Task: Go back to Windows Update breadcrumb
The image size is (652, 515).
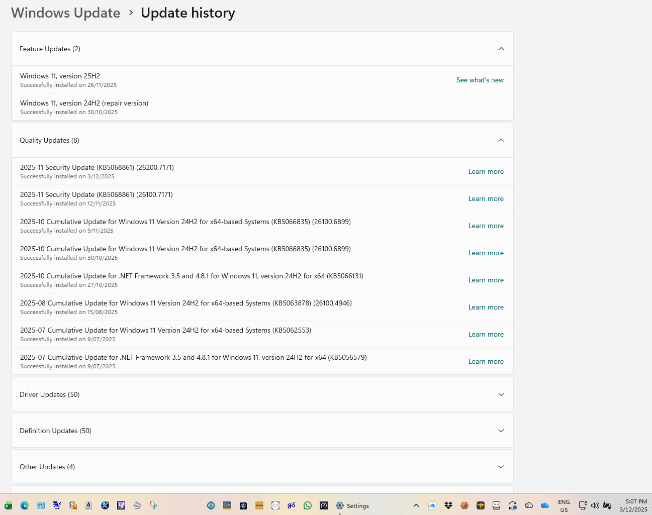Action: (66, 13)
